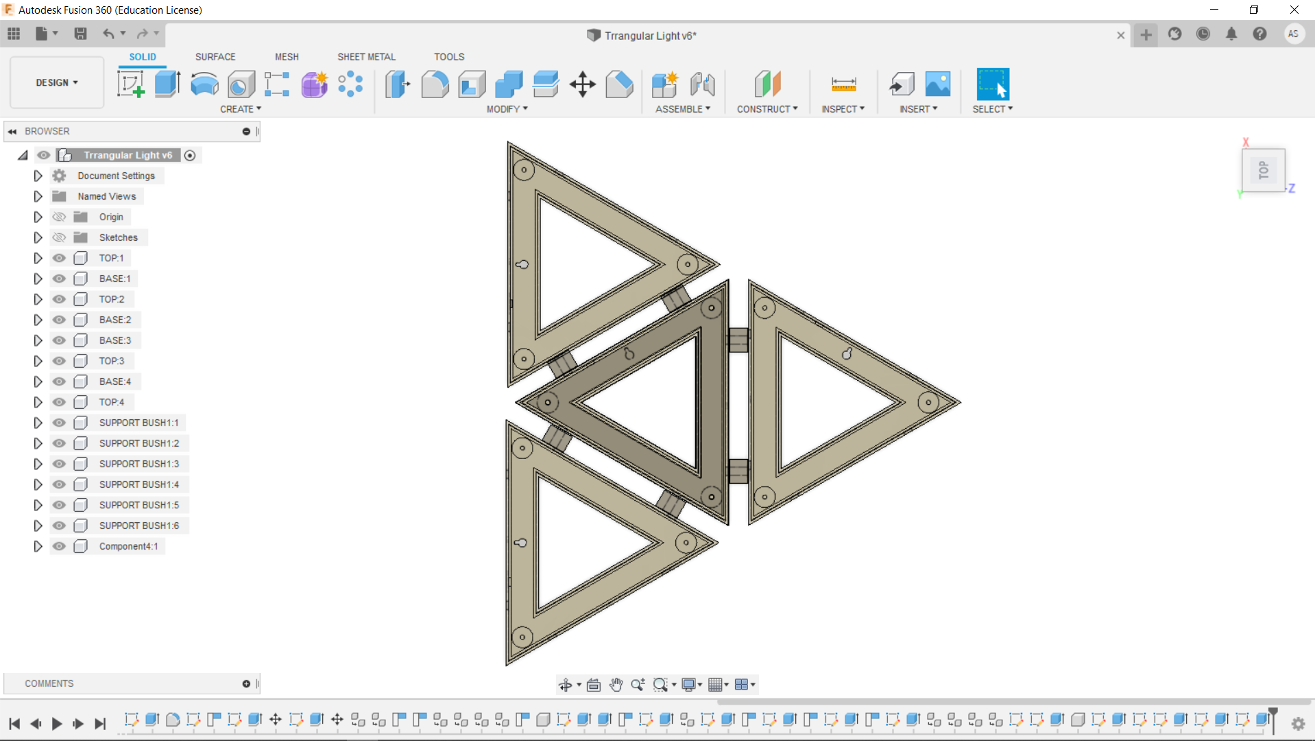Hide the BASE:1 component

point(60,279)
